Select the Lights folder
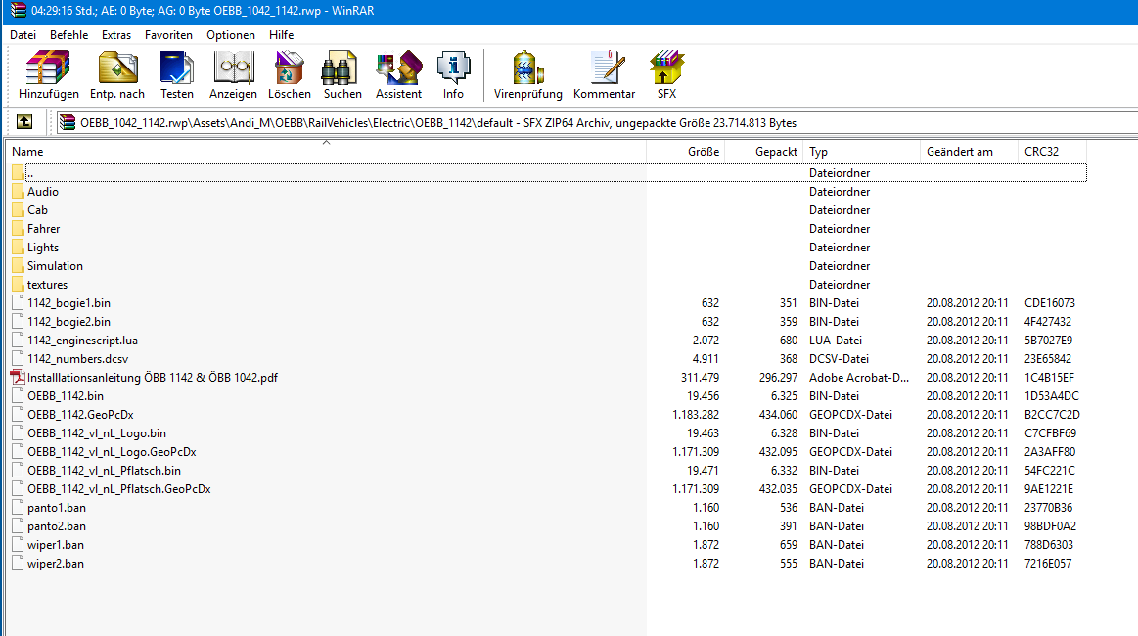This screenshot has height=636, width=1138. (43, 248)
